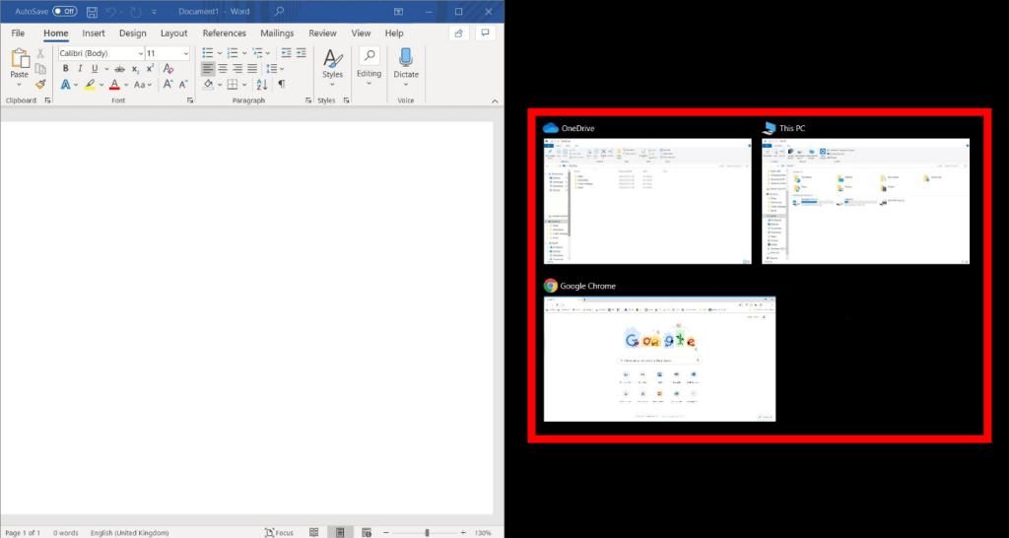Collapse the ribbon with chevron

(x=495, y=101)
